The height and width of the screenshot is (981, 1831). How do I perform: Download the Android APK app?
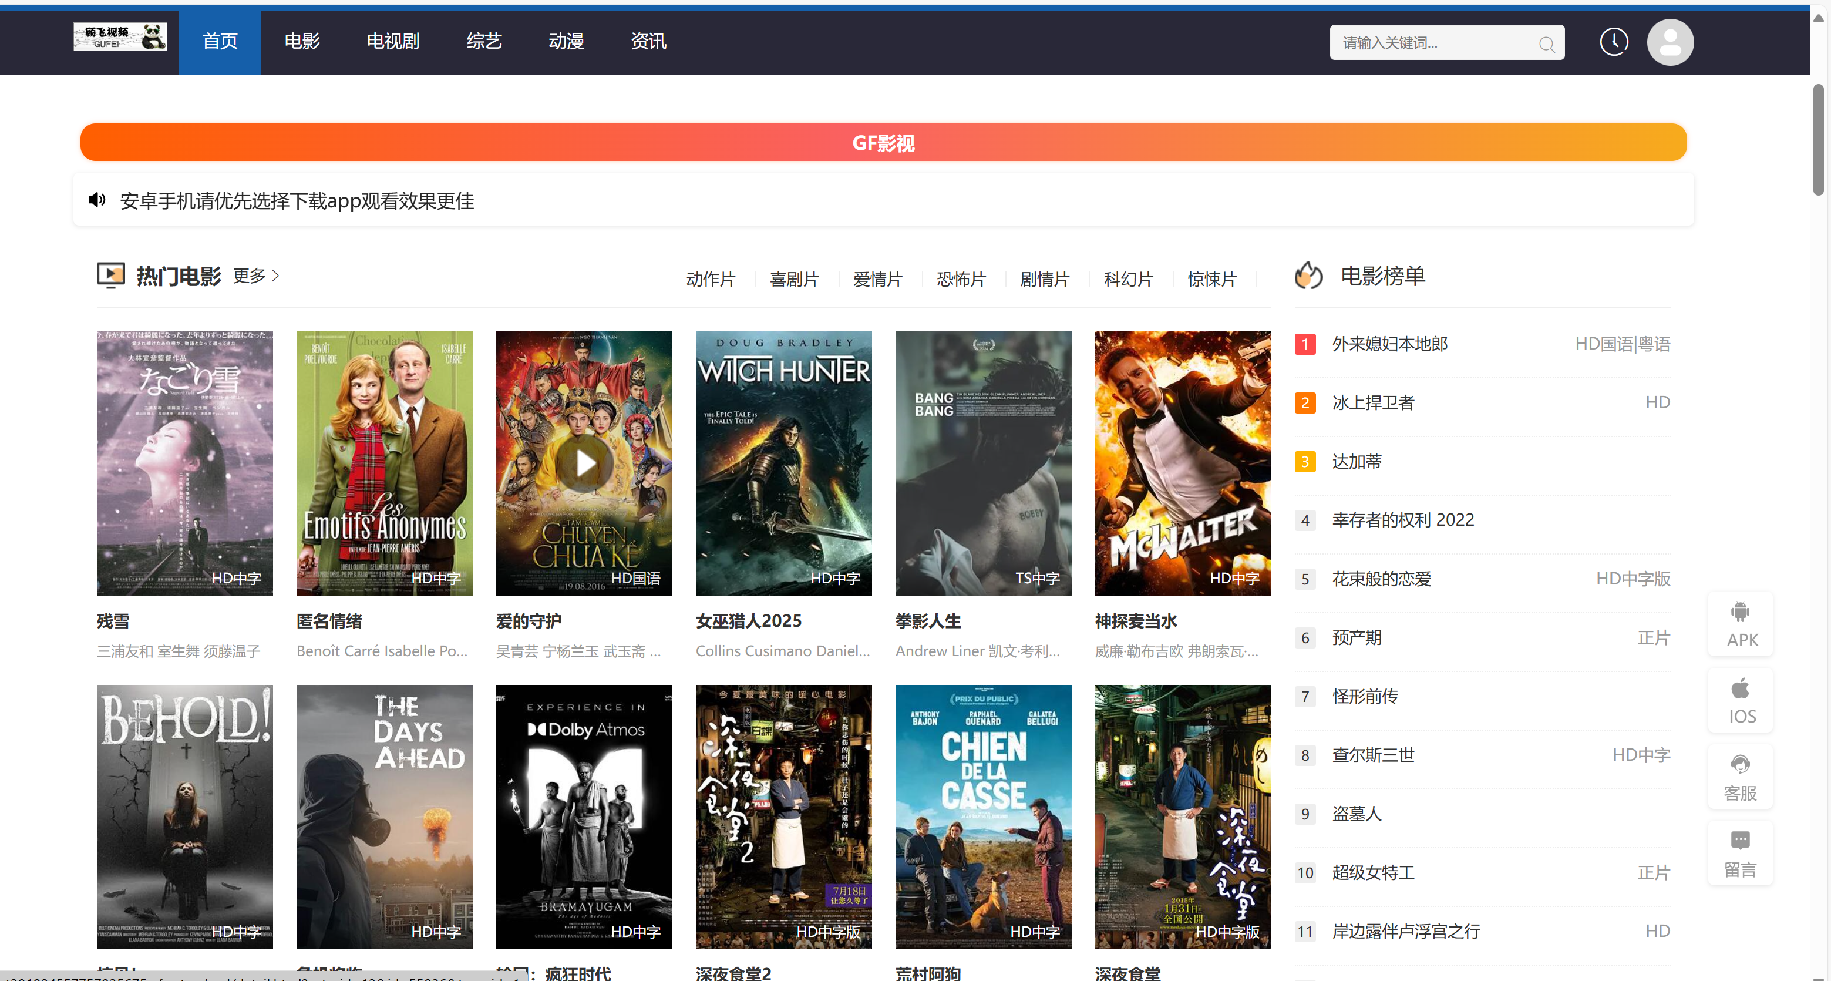pos(1740,623)
